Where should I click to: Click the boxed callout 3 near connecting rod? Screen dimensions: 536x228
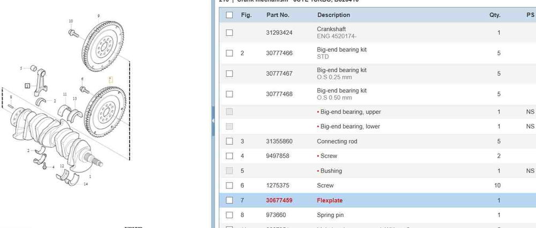[x=27, y=85]
